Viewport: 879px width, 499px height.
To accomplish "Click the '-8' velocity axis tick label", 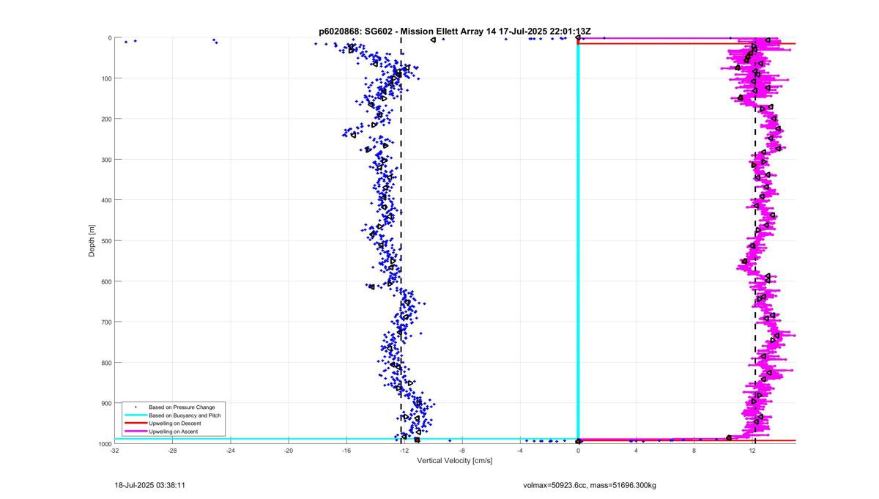I will click(x=462, y=451).
